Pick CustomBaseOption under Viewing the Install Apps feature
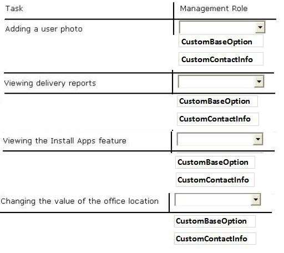 click(215, 162)
